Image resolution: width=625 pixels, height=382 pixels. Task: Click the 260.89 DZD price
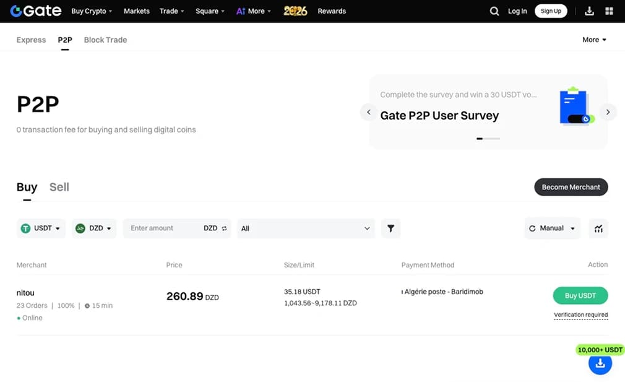coord(192,297)
